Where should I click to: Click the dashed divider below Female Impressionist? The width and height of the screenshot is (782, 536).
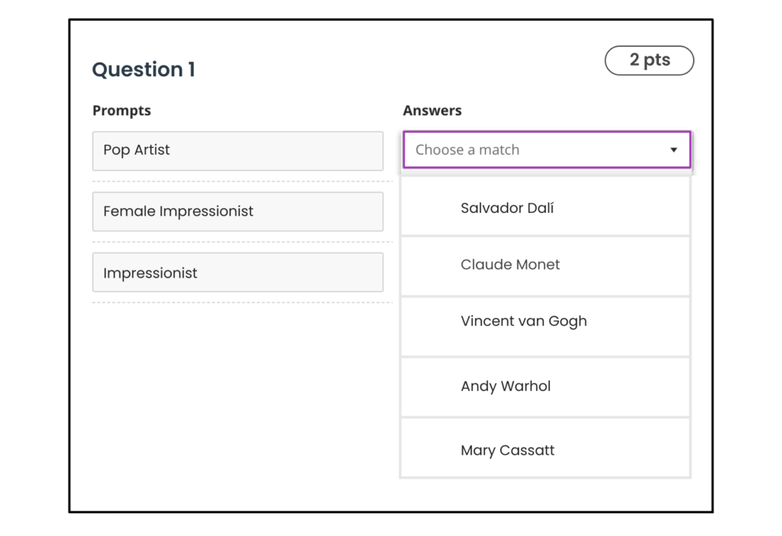[241, 242]
